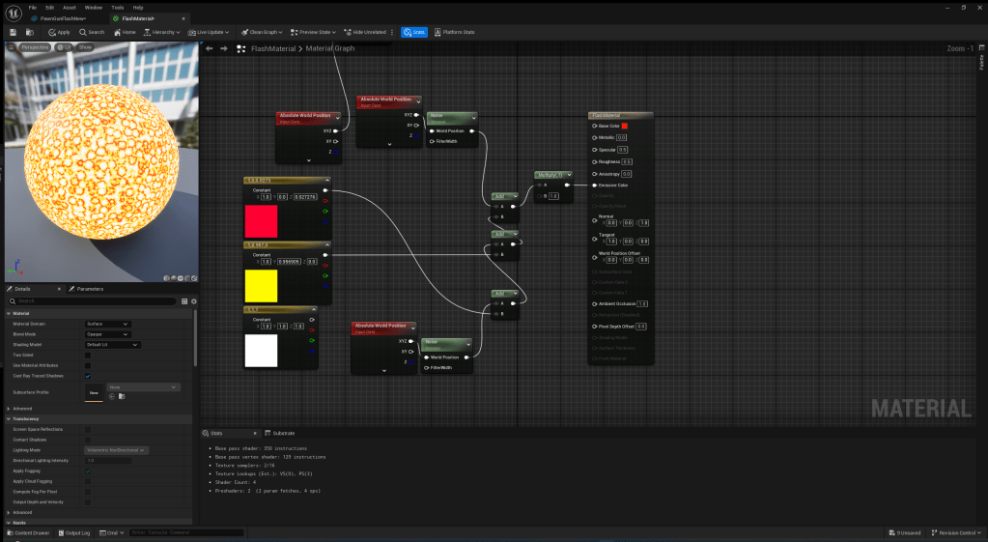Screen dimensions: 988x542
Task: Click the Home icon in the toolbar
Action: click(x=125, y=32)
